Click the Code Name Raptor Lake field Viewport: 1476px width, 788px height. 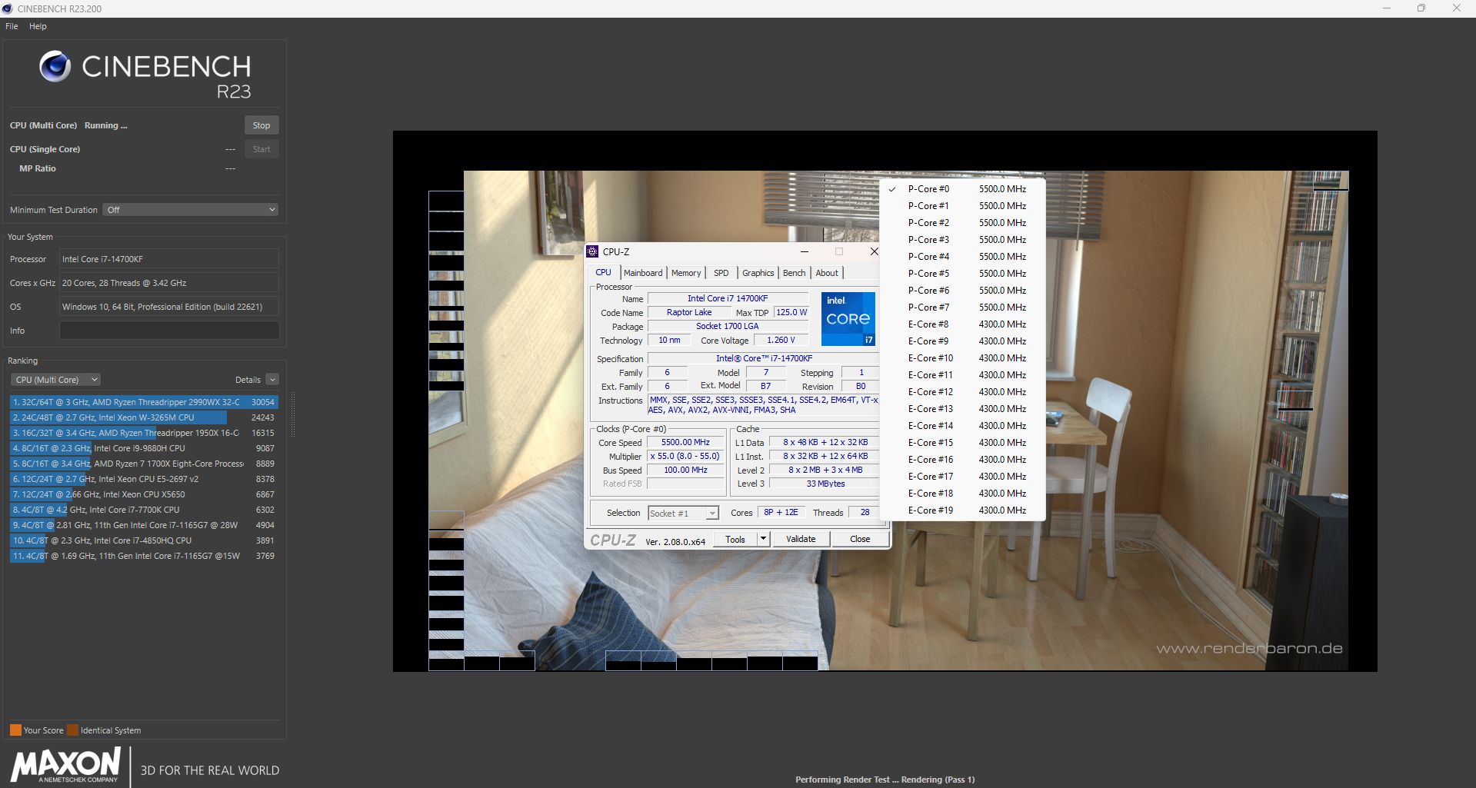pyautogui.click(x=689, y=312)
